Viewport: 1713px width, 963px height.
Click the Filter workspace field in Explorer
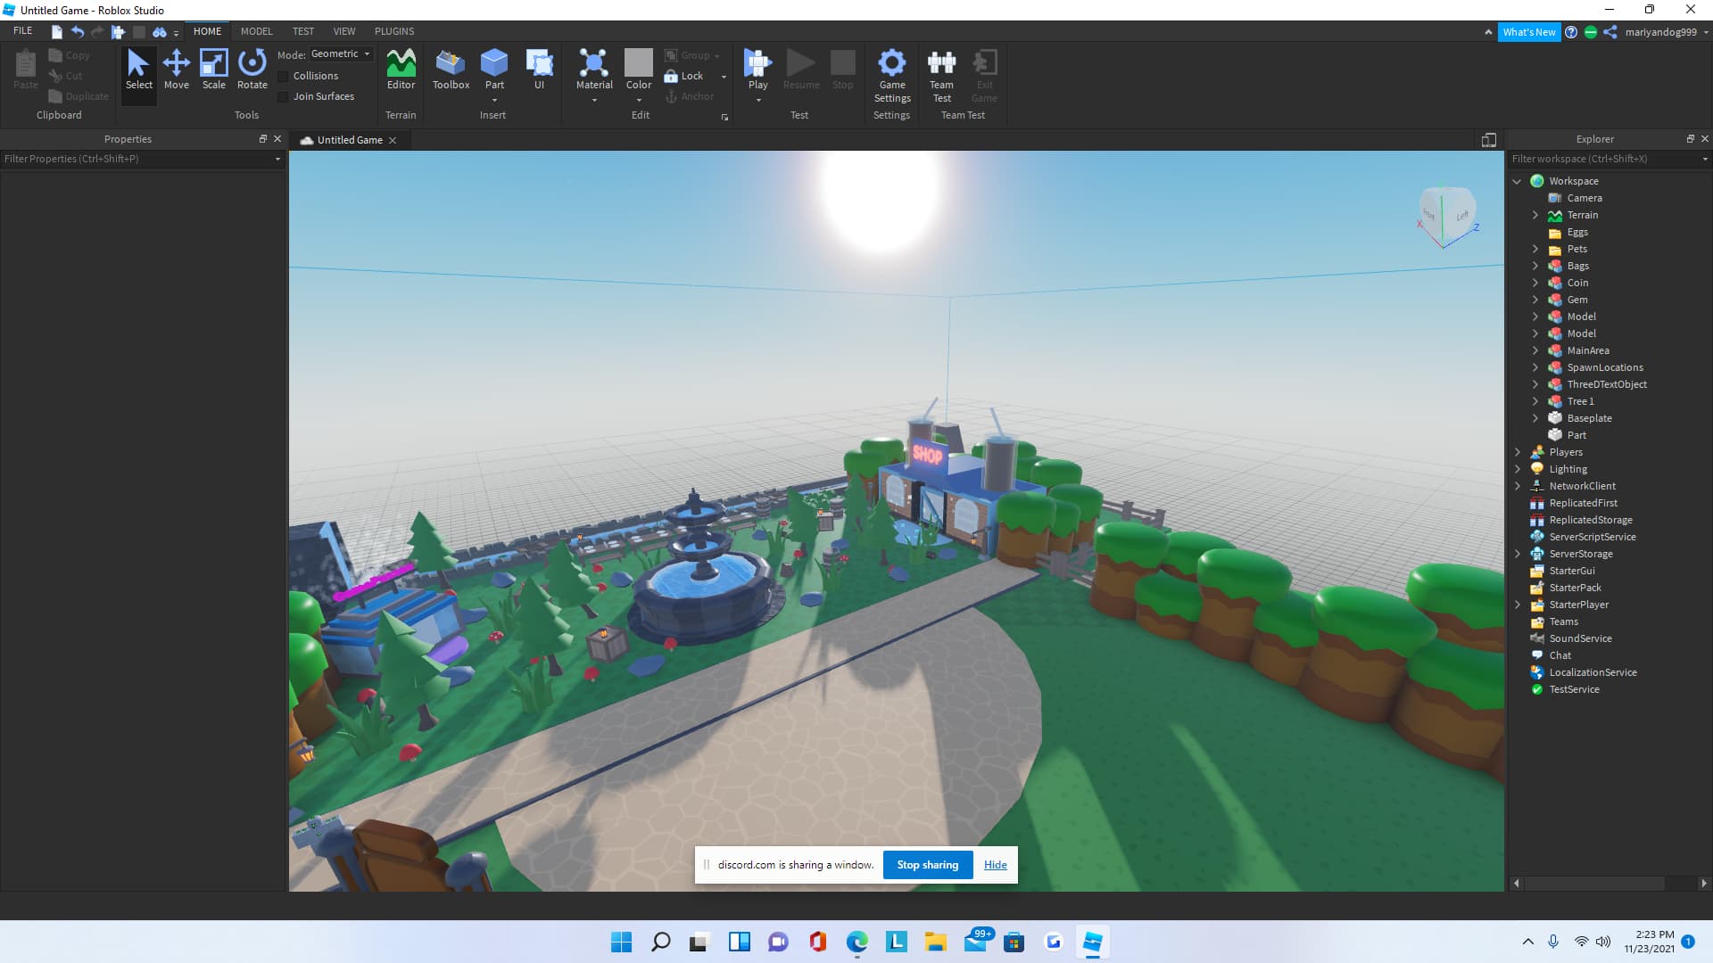1597,159
